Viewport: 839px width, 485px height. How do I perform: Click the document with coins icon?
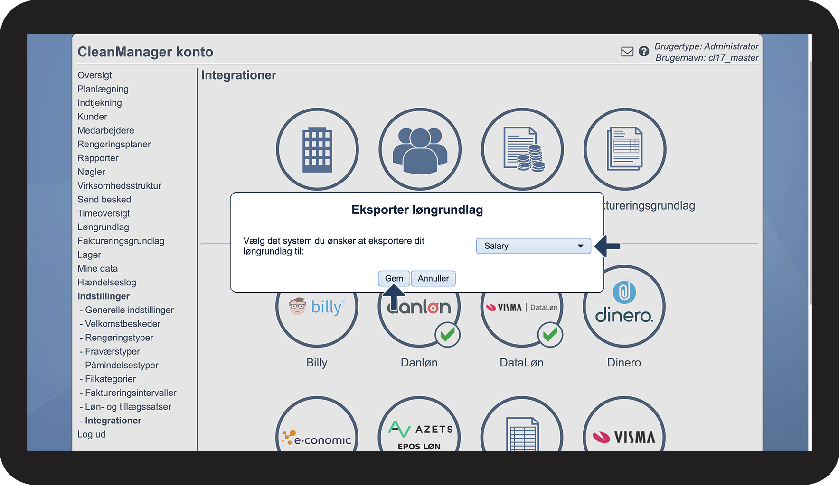[522, 149]
